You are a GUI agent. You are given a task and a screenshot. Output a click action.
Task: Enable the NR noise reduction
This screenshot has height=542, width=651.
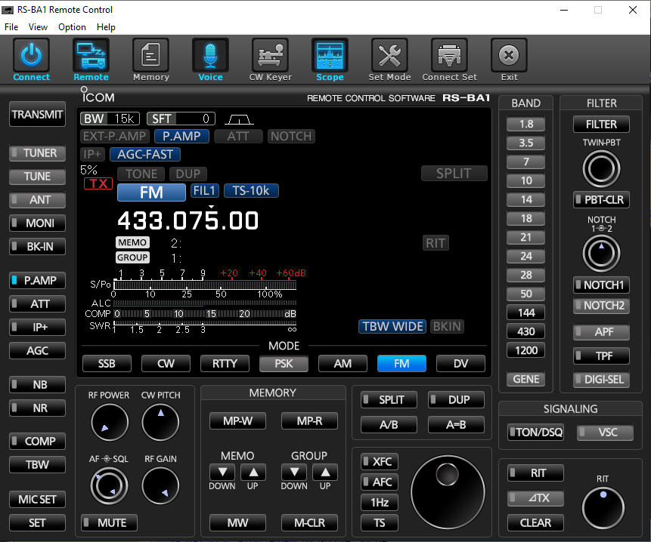point(37,408)
